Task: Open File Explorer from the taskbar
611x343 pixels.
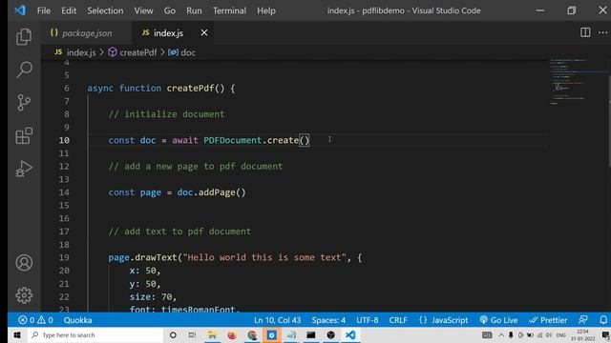Action: coord(212,334)
